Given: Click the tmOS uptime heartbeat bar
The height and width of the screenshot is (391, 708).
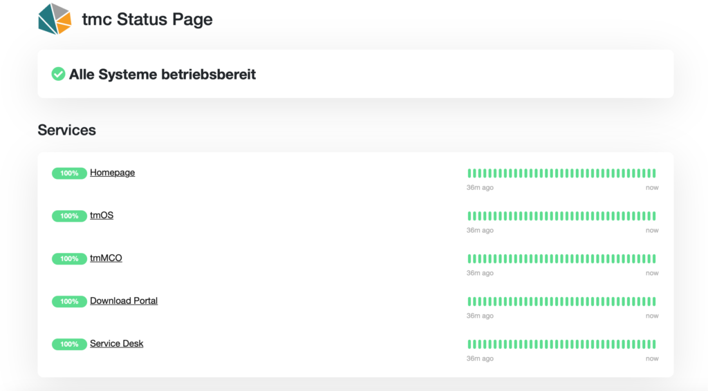Looking at the screenshot, I should pos(561,216).
